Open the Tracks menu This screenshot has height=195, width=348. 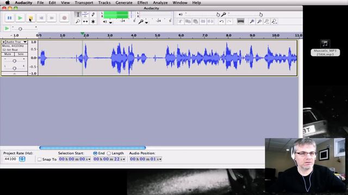pyautogui.click(x=104, y=3)
